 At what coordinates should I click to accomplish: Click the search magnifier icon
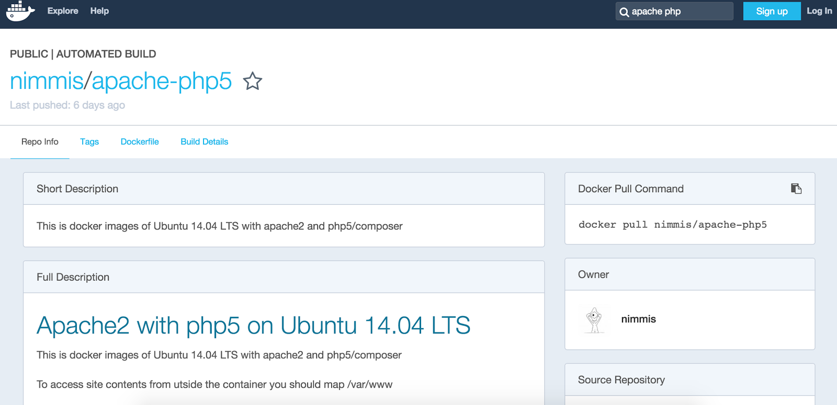624,12
